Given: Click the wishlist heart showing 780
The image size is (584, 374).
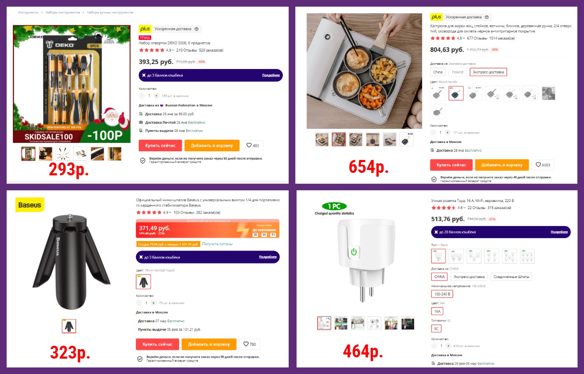Looking at the screenshot, I should 250,344.
